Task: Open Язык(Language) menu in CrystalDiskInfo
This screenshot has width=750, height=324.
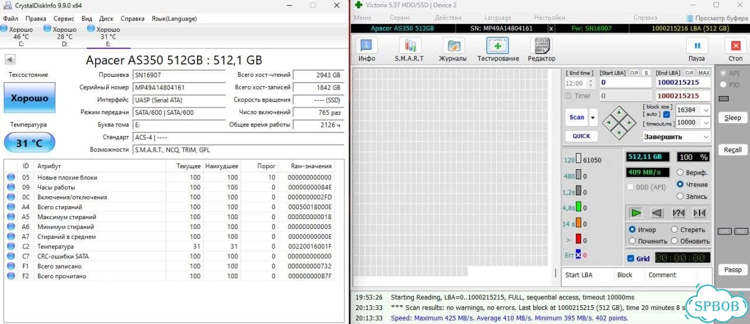Action: pyautogui.click(x=174, y=19)
